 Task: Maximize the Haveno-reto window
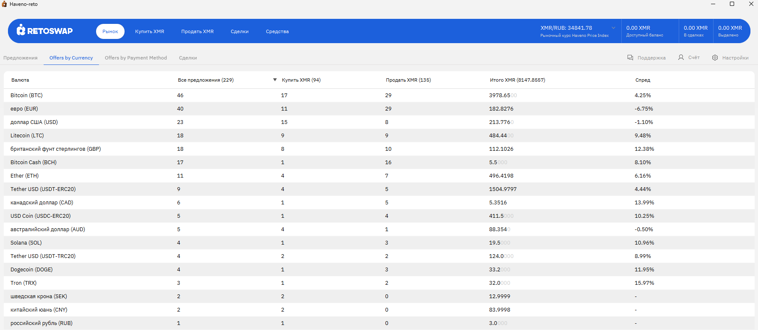[732, 4]
